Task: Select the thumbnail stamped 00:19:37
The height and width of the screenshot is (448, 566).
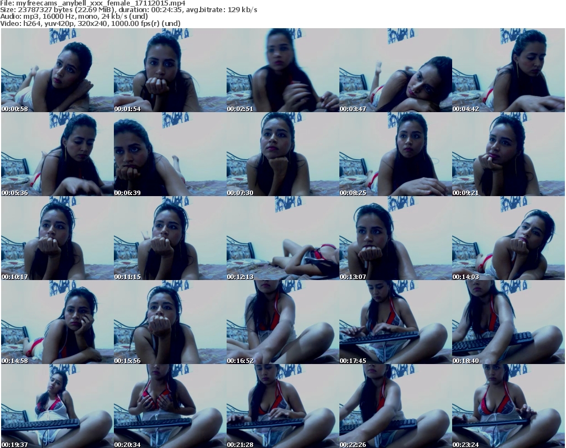Action: point(57,406)
